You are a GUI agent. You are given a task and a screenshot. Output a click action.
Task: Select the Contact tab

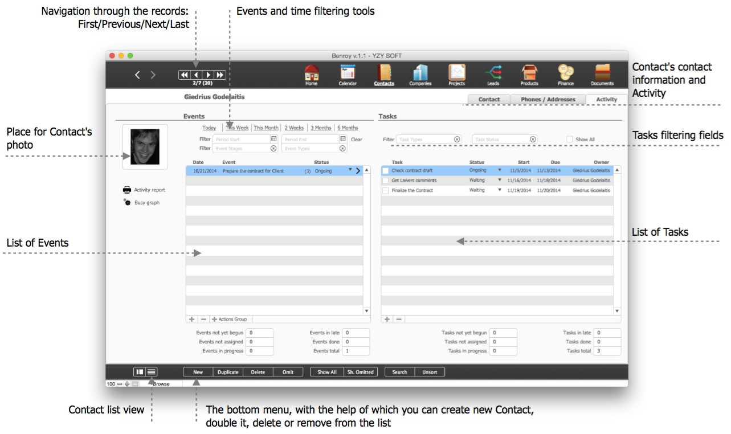click(489, 99)
